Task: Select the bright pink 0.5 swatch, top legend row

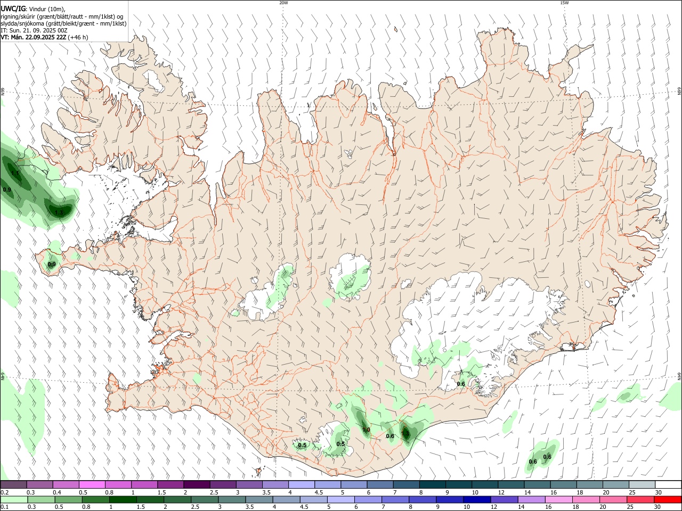Action: click(x=92, y=484)
